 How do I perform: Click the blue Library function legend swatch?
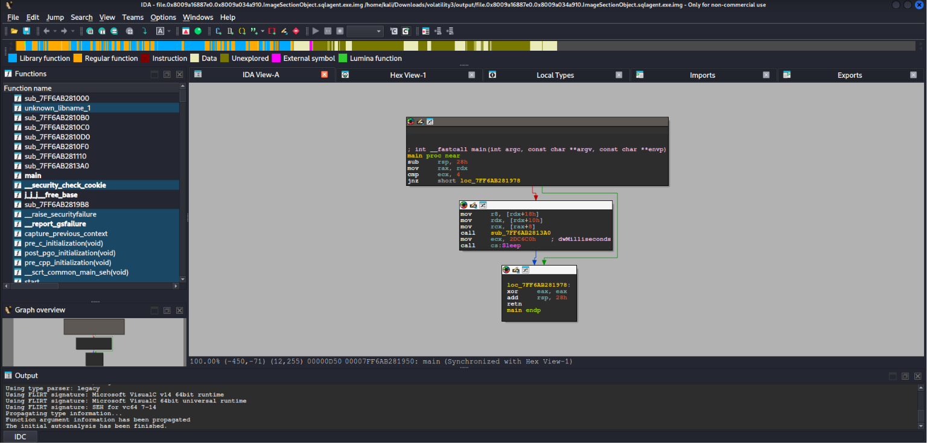pyautogui.click(x=12, y=59)
